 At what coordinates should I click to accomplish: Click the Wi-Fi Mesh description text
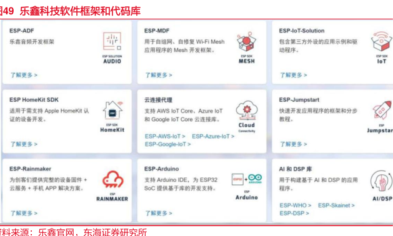[184, 46]
